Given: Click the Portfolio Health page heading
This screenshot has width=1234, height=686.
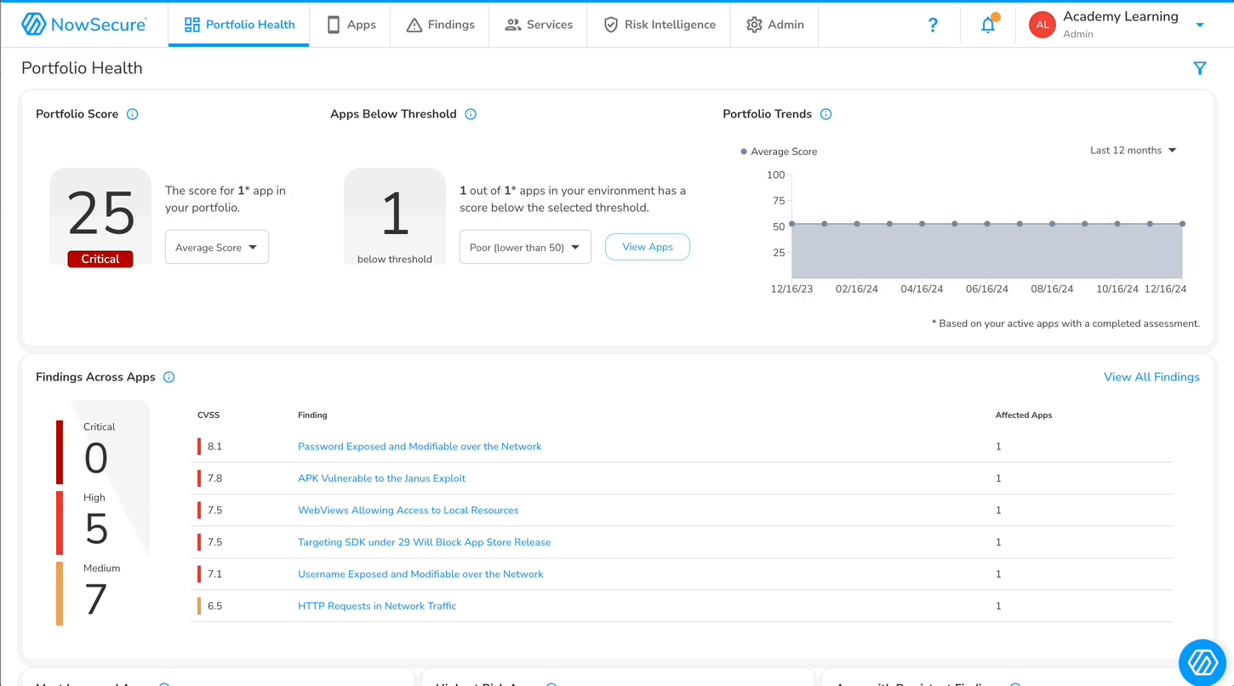Looking at the screenshot, I should click(82, 68).
